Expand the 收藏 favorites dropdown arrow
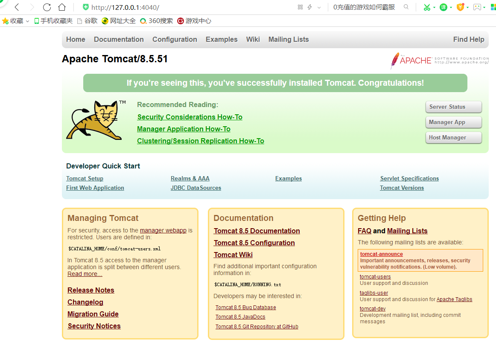This screenshot has width=496, height=348. click(27, 21)
